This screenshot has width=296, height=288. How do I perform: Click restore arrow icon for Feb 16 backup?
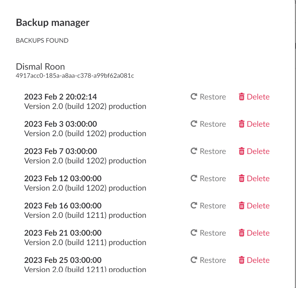[194, 206]
